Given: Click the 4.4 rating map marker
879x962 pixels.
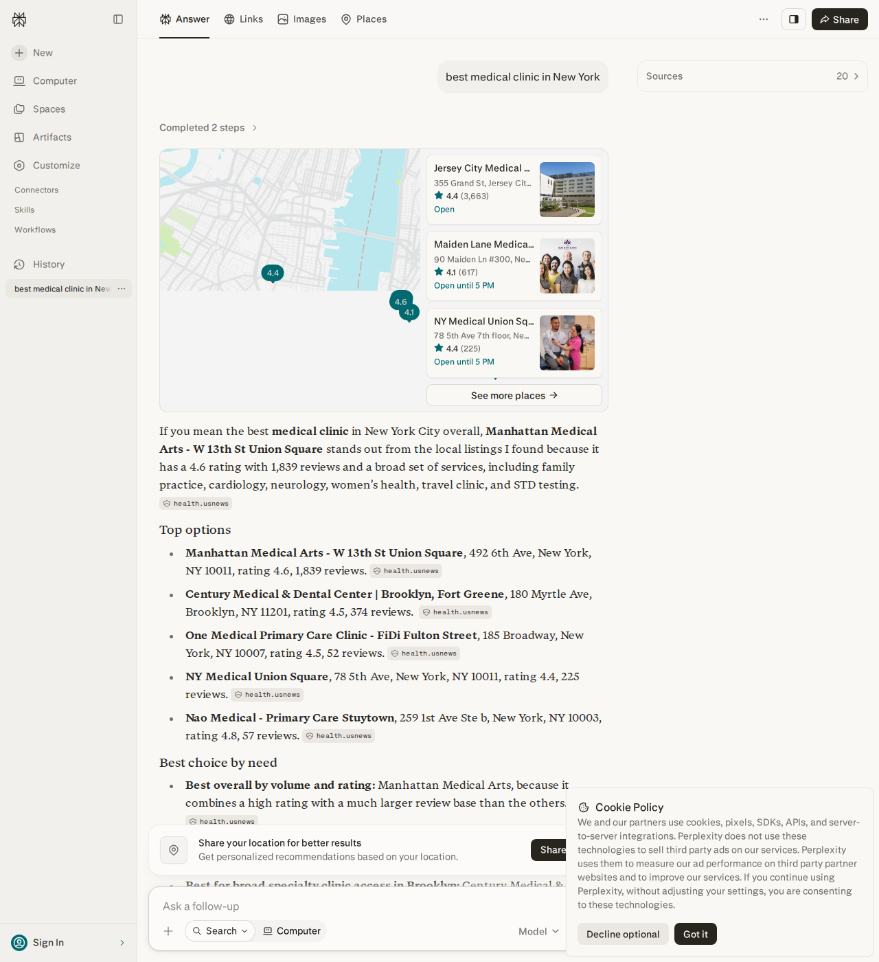Looking at the screenshot, I should click(273, 273).
